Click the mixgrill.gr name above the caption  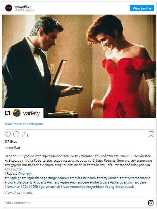point(12,147)
